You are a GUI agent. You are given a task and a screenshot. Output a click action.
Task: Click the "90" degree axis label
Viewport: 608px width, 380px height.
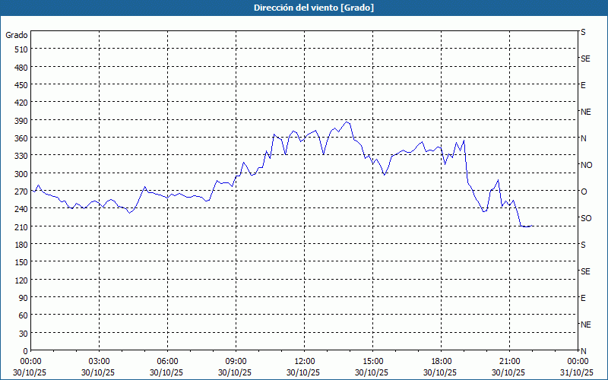(x=24, y=298)
